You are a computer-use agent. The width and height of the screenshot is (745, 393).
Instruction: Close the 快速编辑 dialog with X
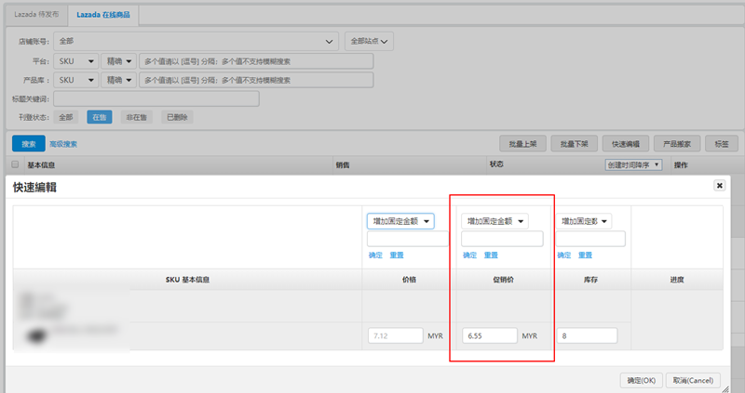[719, 186]
